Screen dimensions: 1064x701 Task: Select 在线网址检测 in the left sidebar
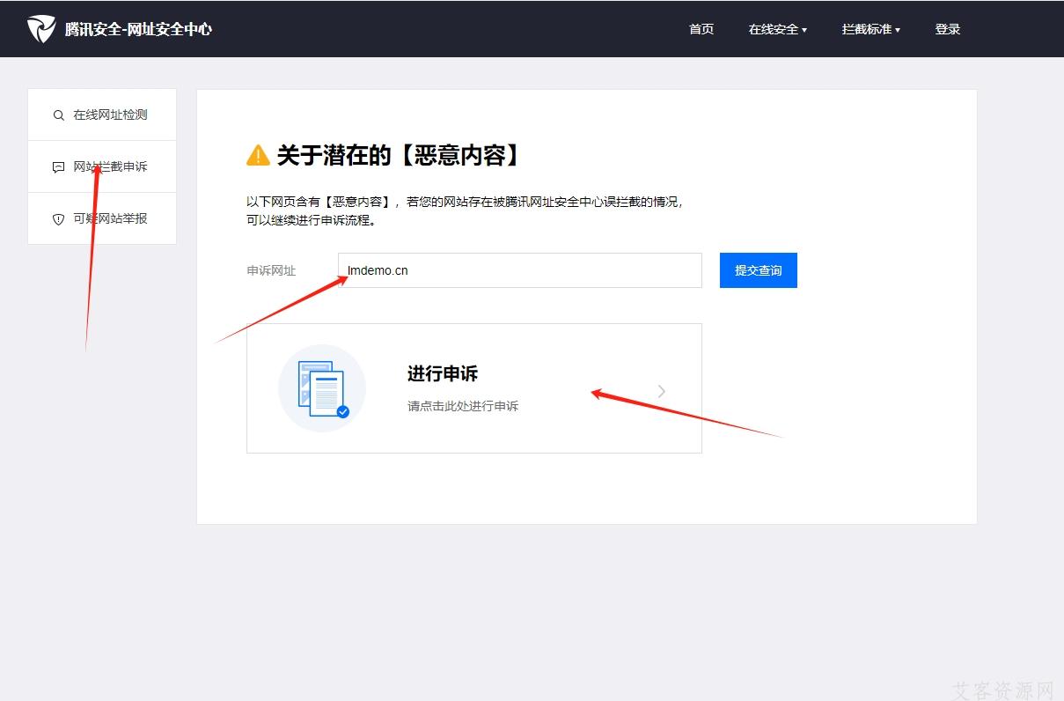tap(110, 115)
